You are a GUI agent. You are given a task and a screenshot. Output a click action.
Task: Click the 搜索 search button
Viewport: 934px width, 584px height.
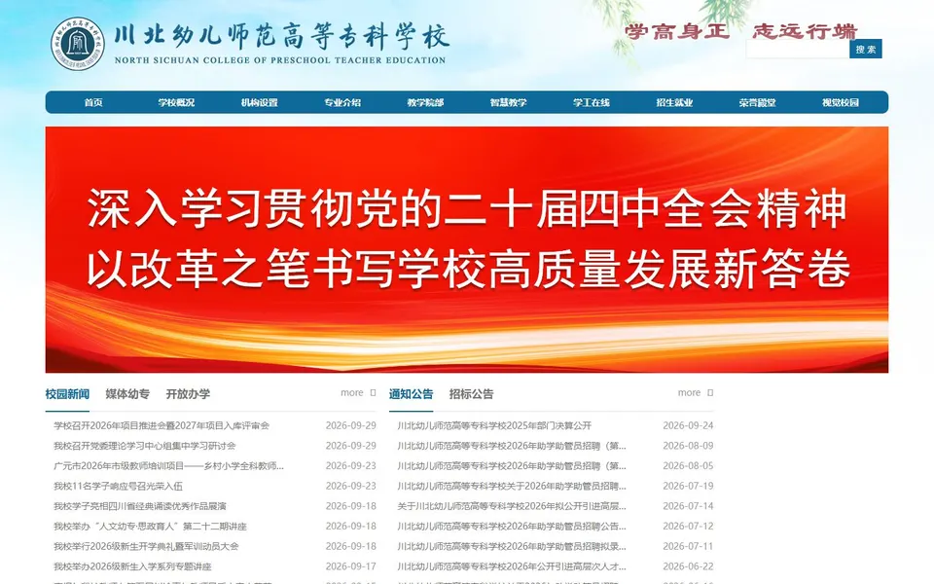click(866, 49)
